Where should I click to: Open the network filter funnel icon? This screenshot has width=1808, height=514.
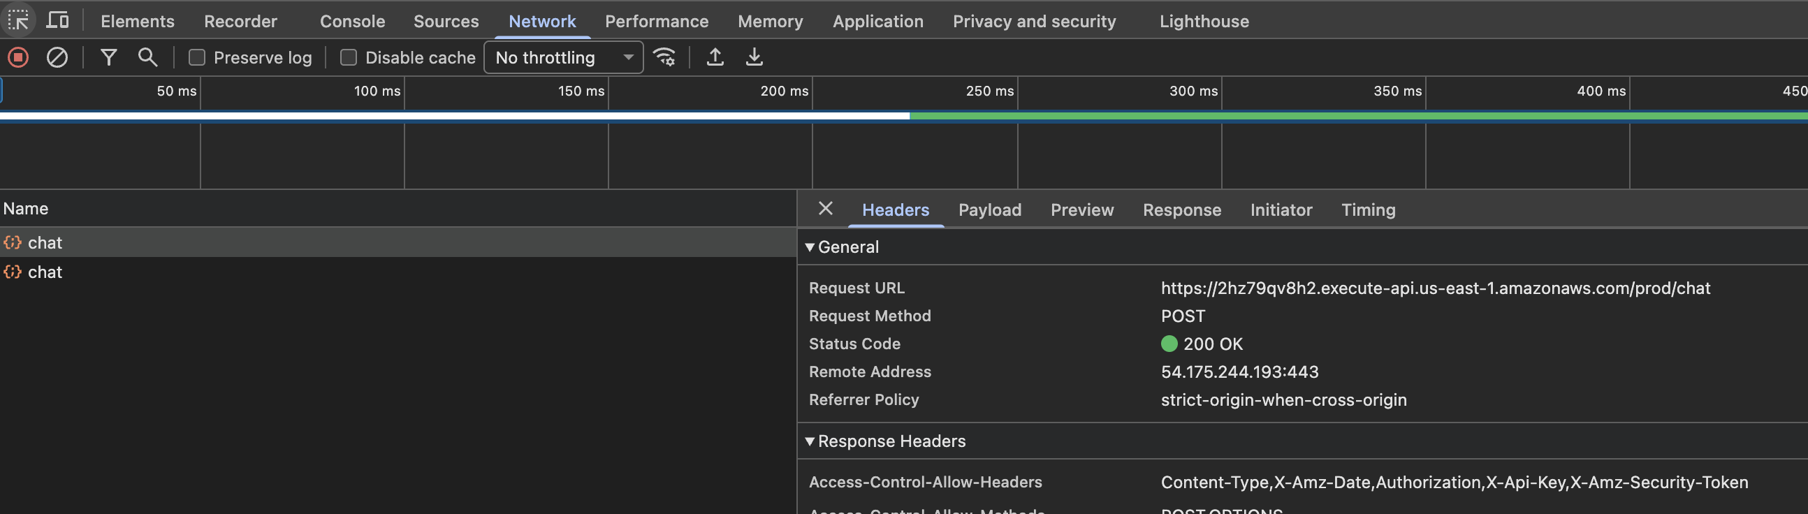108,57
